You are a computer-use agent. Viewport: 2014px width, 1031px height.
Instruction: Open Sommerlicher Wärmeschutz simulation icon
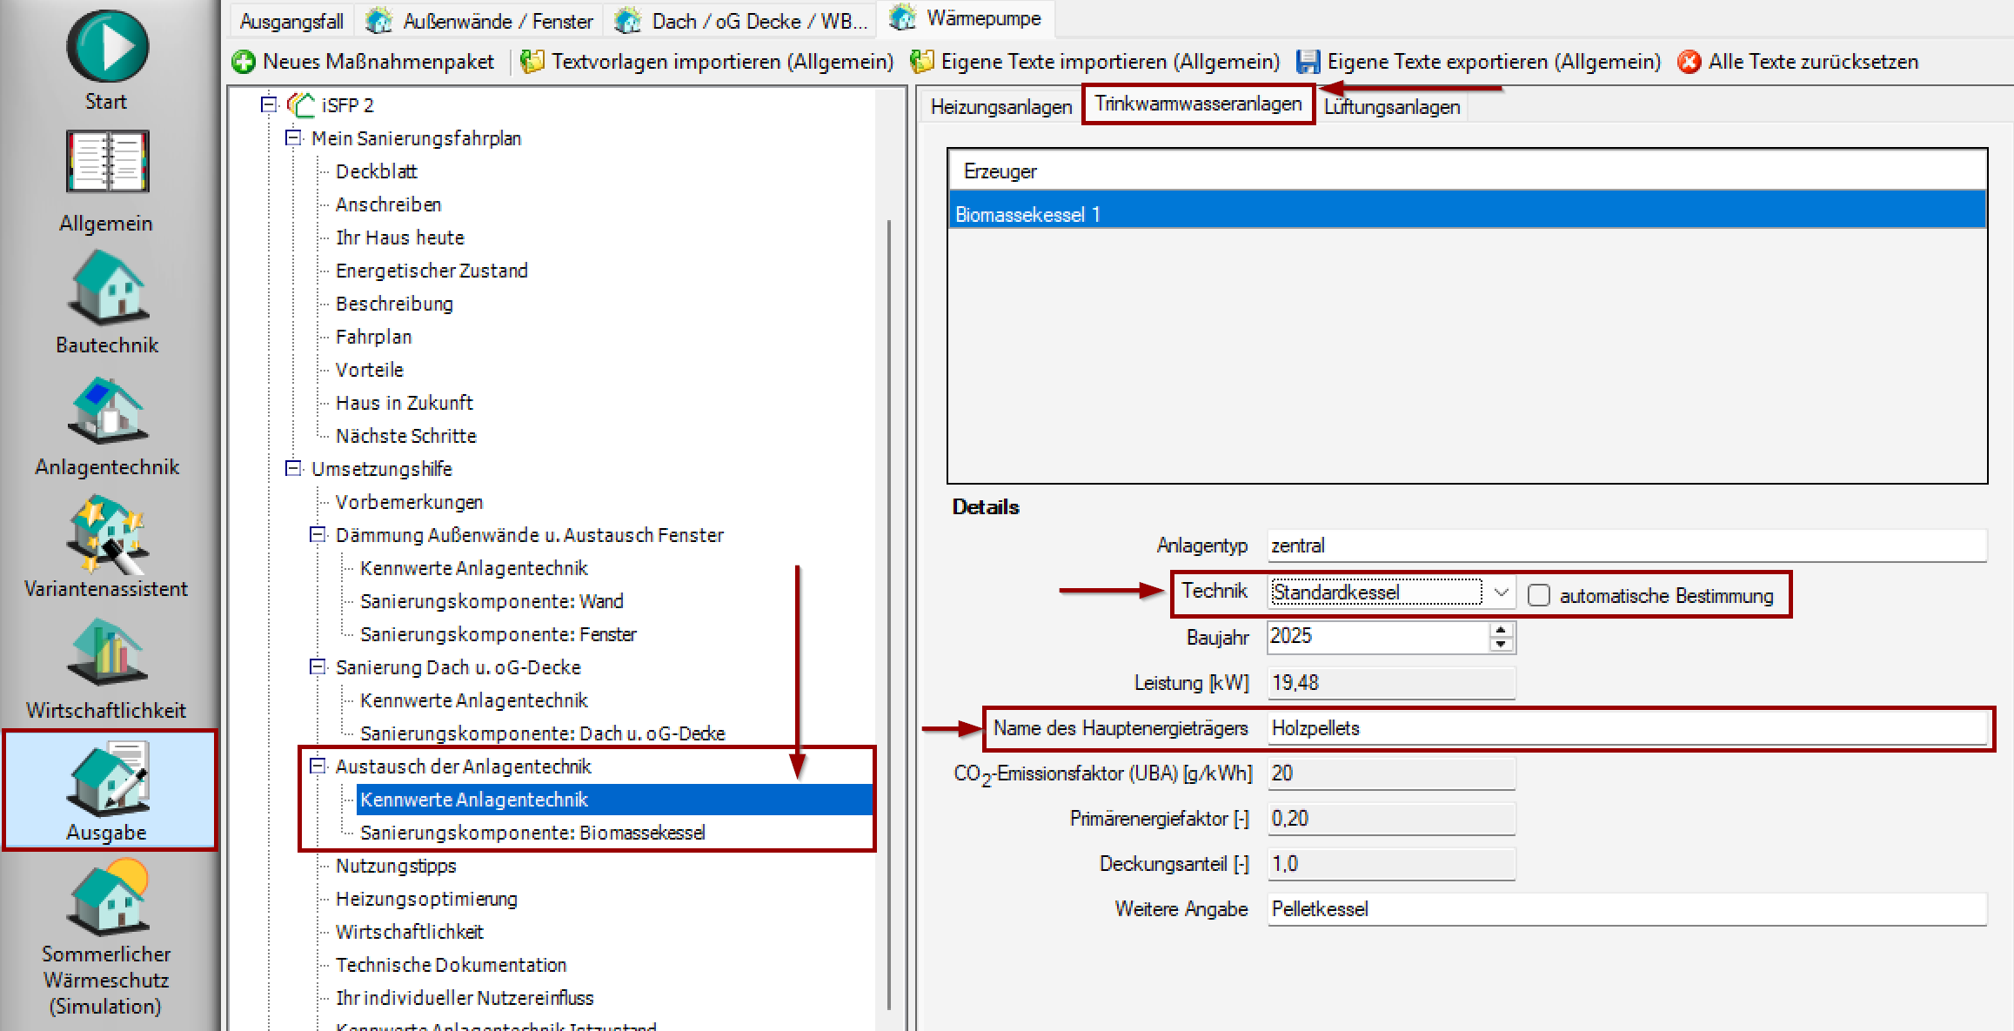tap(107, 896)
